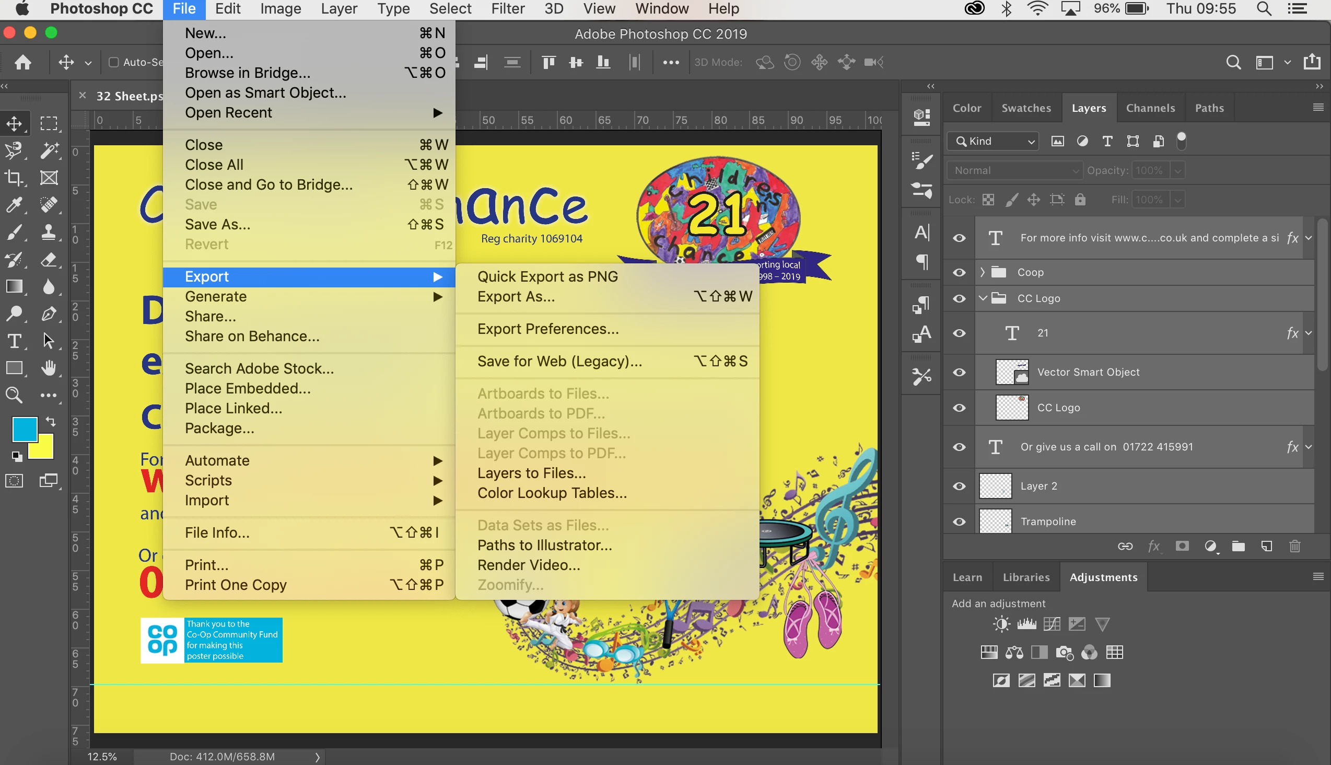Select the Crop tool
The image size is (1331, 765).
(14, 178)
